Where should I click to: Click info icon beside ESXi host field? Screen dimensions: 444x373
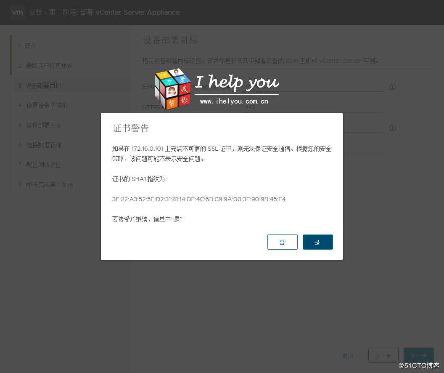[392, 87]
